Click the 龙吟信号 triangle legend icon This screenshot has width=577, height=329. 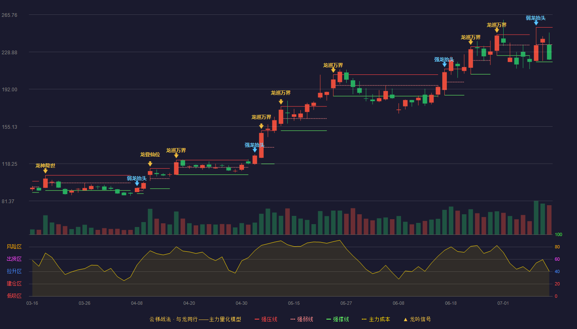pyautogui.click(x=405, y=319)
